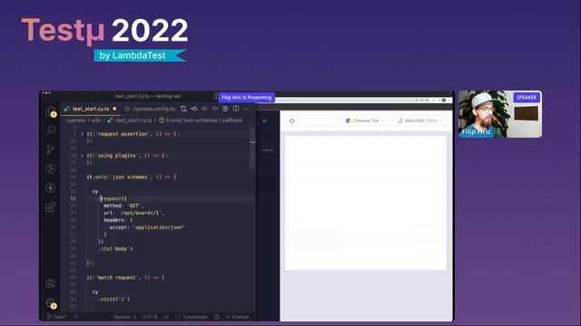The image size is (581, 326).
Task: Open the Source Control view
Action: (51, 149)
